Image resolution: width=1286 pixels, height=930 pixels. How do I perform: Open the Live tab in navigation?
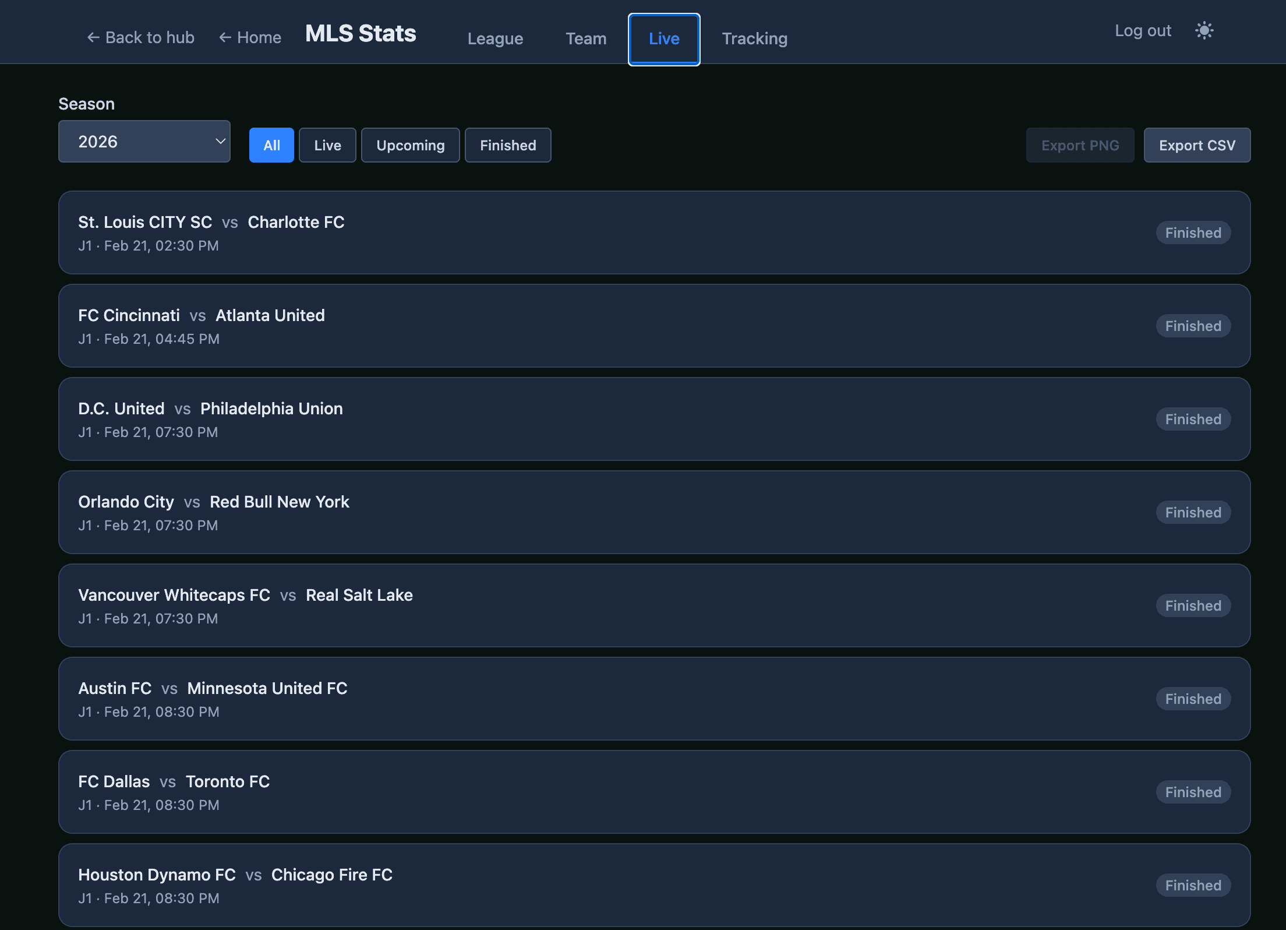click(x=664, y=39)
